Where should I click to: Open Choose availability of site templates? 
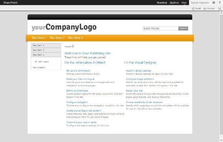click(x=144, y=102)
